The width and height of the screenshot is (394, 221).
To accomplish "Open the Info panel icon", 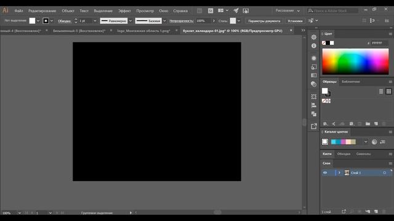I will point(313,46).
